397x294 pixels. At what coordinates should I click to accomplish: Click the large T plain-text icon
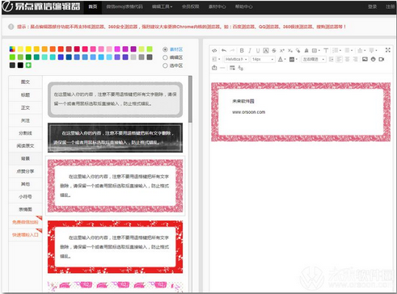click(326, 50)
